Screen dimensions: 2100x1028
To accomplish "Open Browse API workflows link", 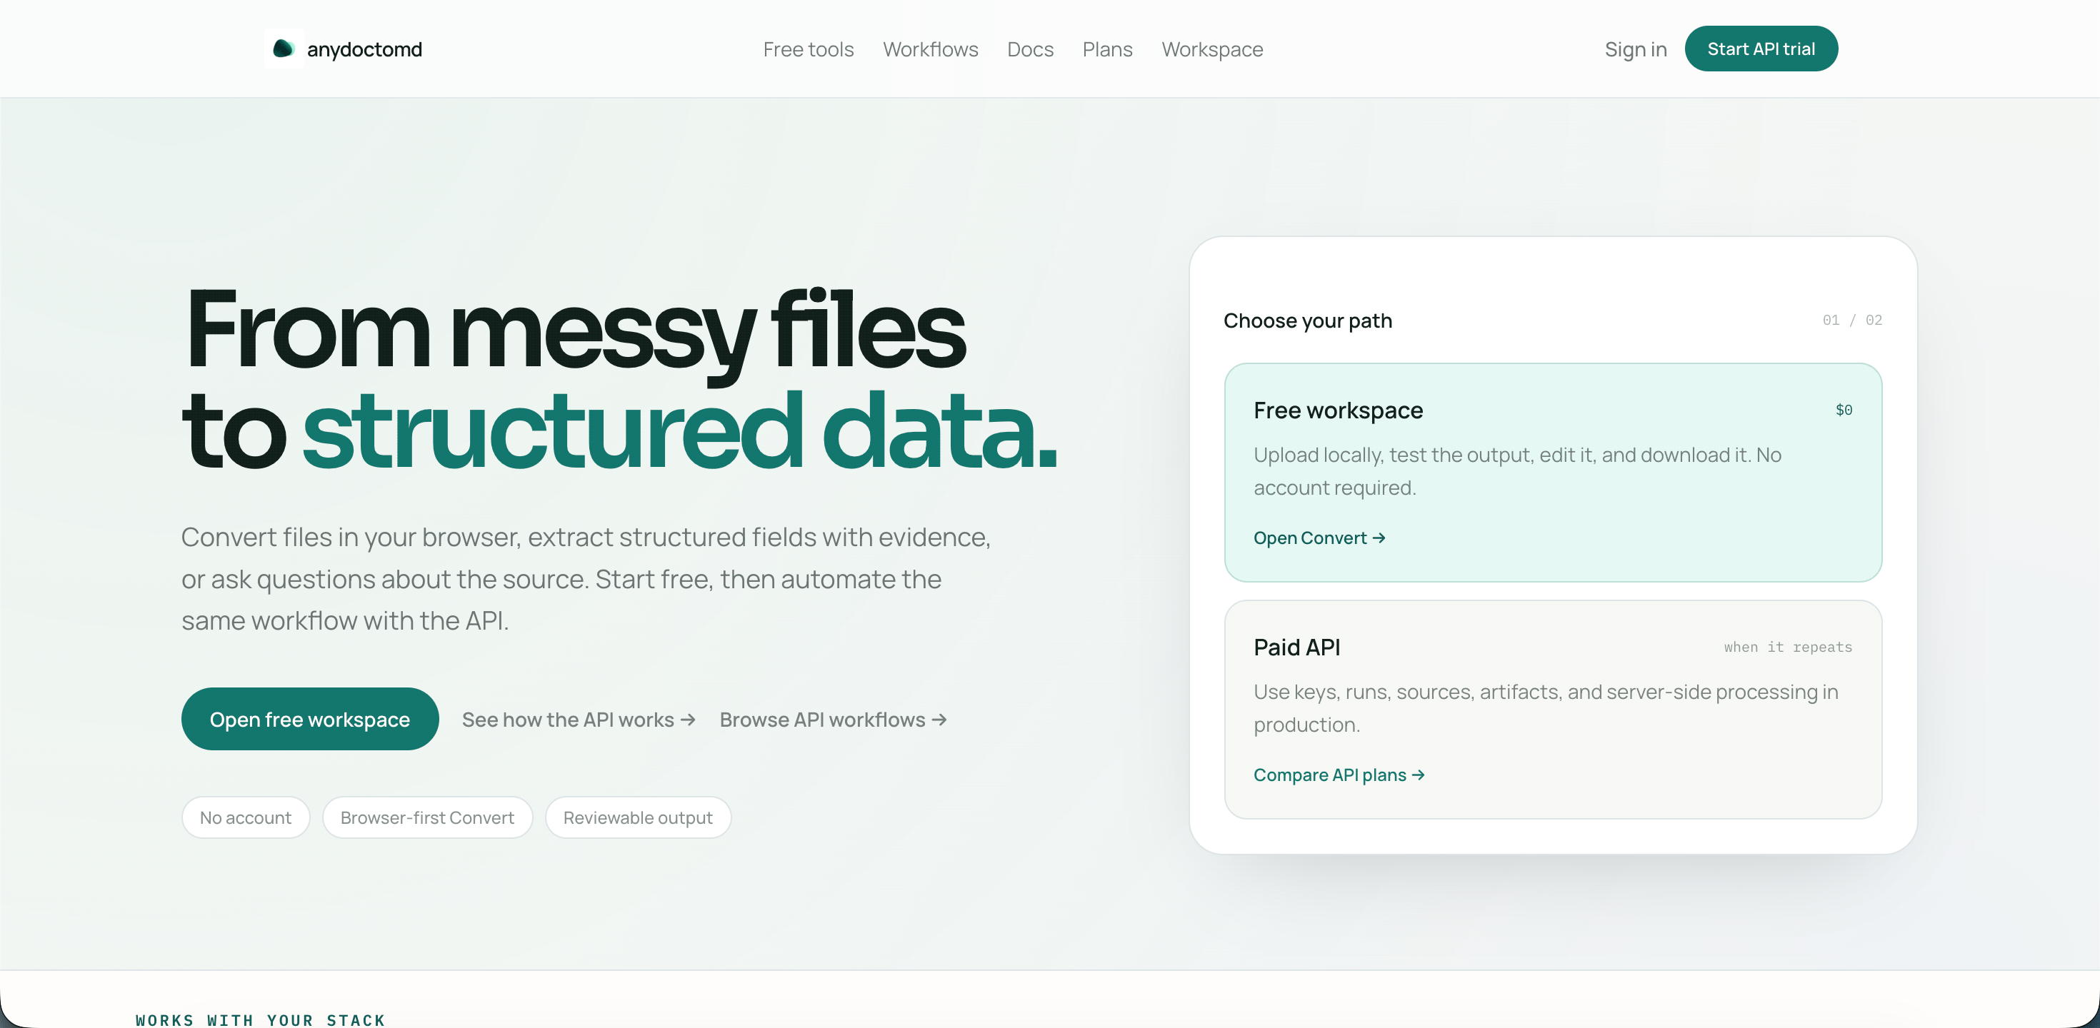I will click(832, 720).
